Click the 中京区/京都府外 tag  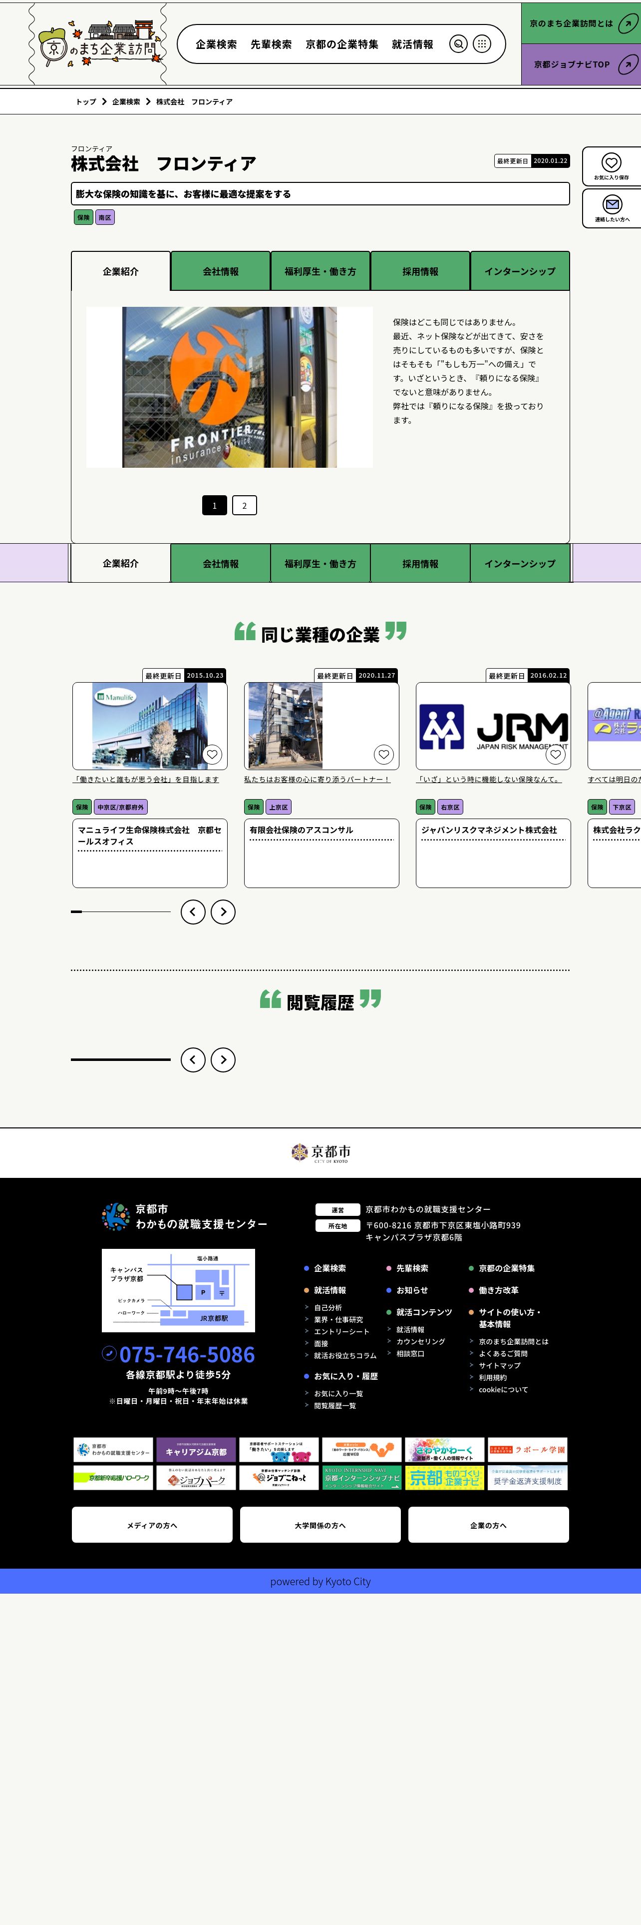click(121, 807)
